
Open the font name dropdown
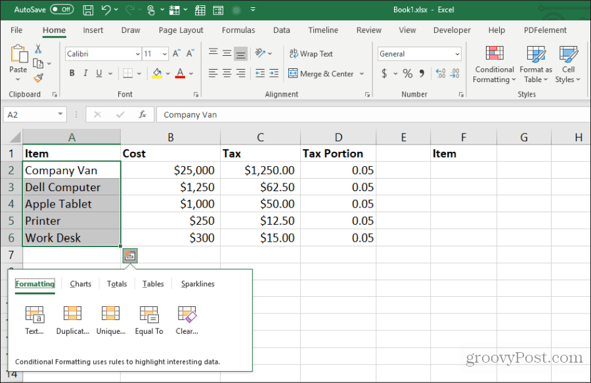click(x=138, y=54)
